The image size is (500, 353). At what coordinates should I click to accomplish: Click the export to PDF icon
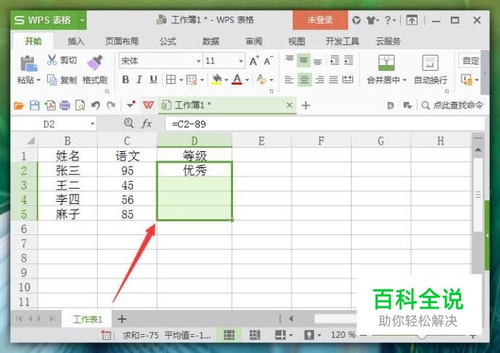click(x=50, y=105)
